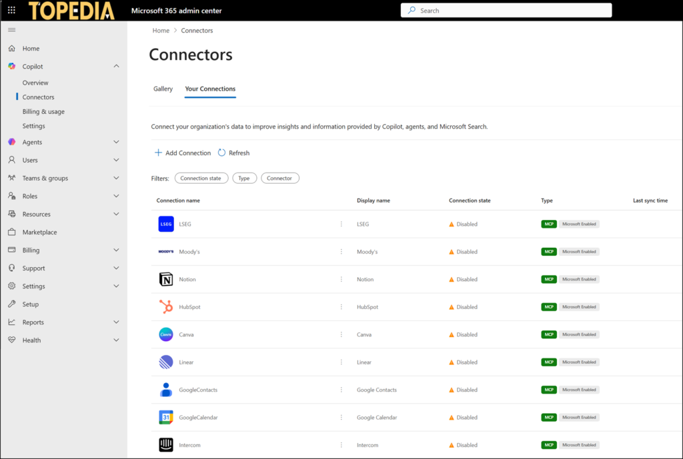Screen dimensions: 683x459
Task: Collapse the navigation hamburger menu
Action: coord(12,30)
